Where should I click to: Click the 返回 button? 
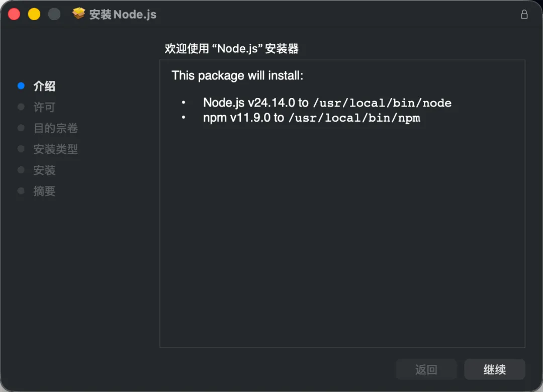(x=426, y=369)
